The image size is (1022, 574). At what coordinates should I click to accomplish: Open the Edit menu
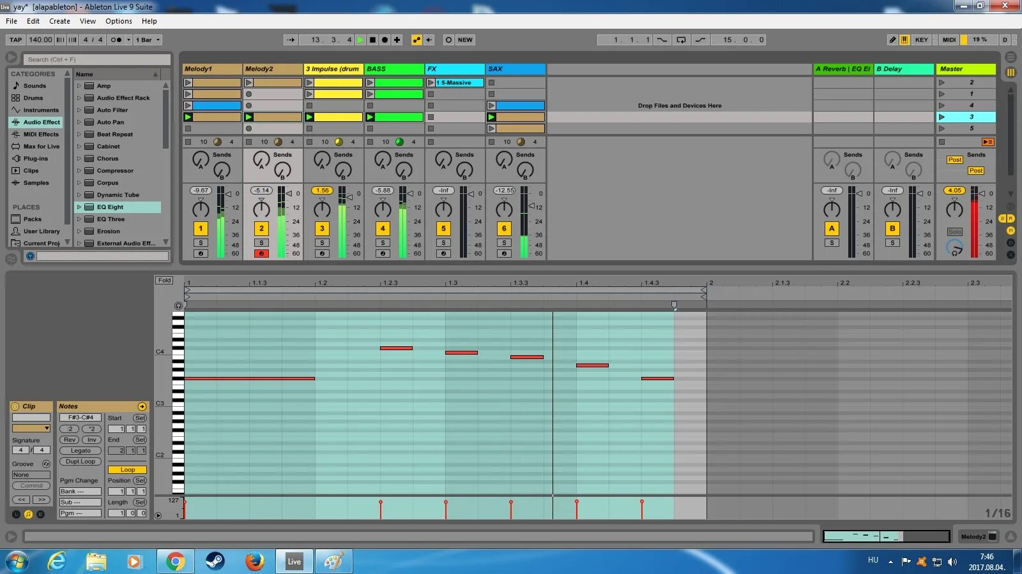pyautogui.click(x=33, y=21)
